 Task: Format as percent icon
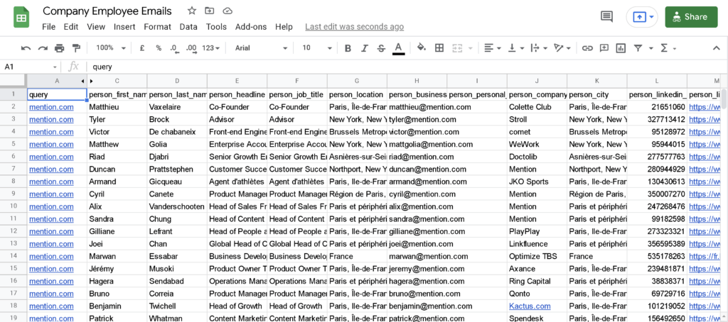coord(159,48)
